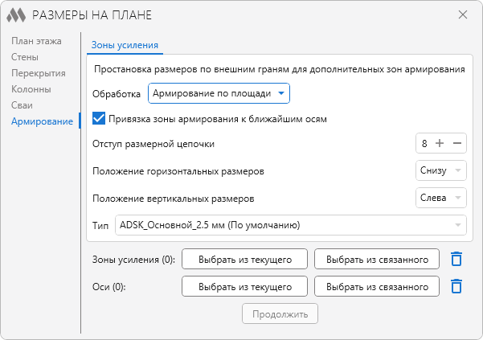Open the Обработка dropdown
Screen dimensions: 483x340
click(x=219, y=93)
